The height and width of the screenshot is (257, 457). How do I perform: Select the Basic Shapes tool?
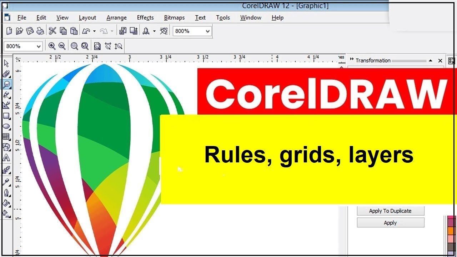pos(6,147)
